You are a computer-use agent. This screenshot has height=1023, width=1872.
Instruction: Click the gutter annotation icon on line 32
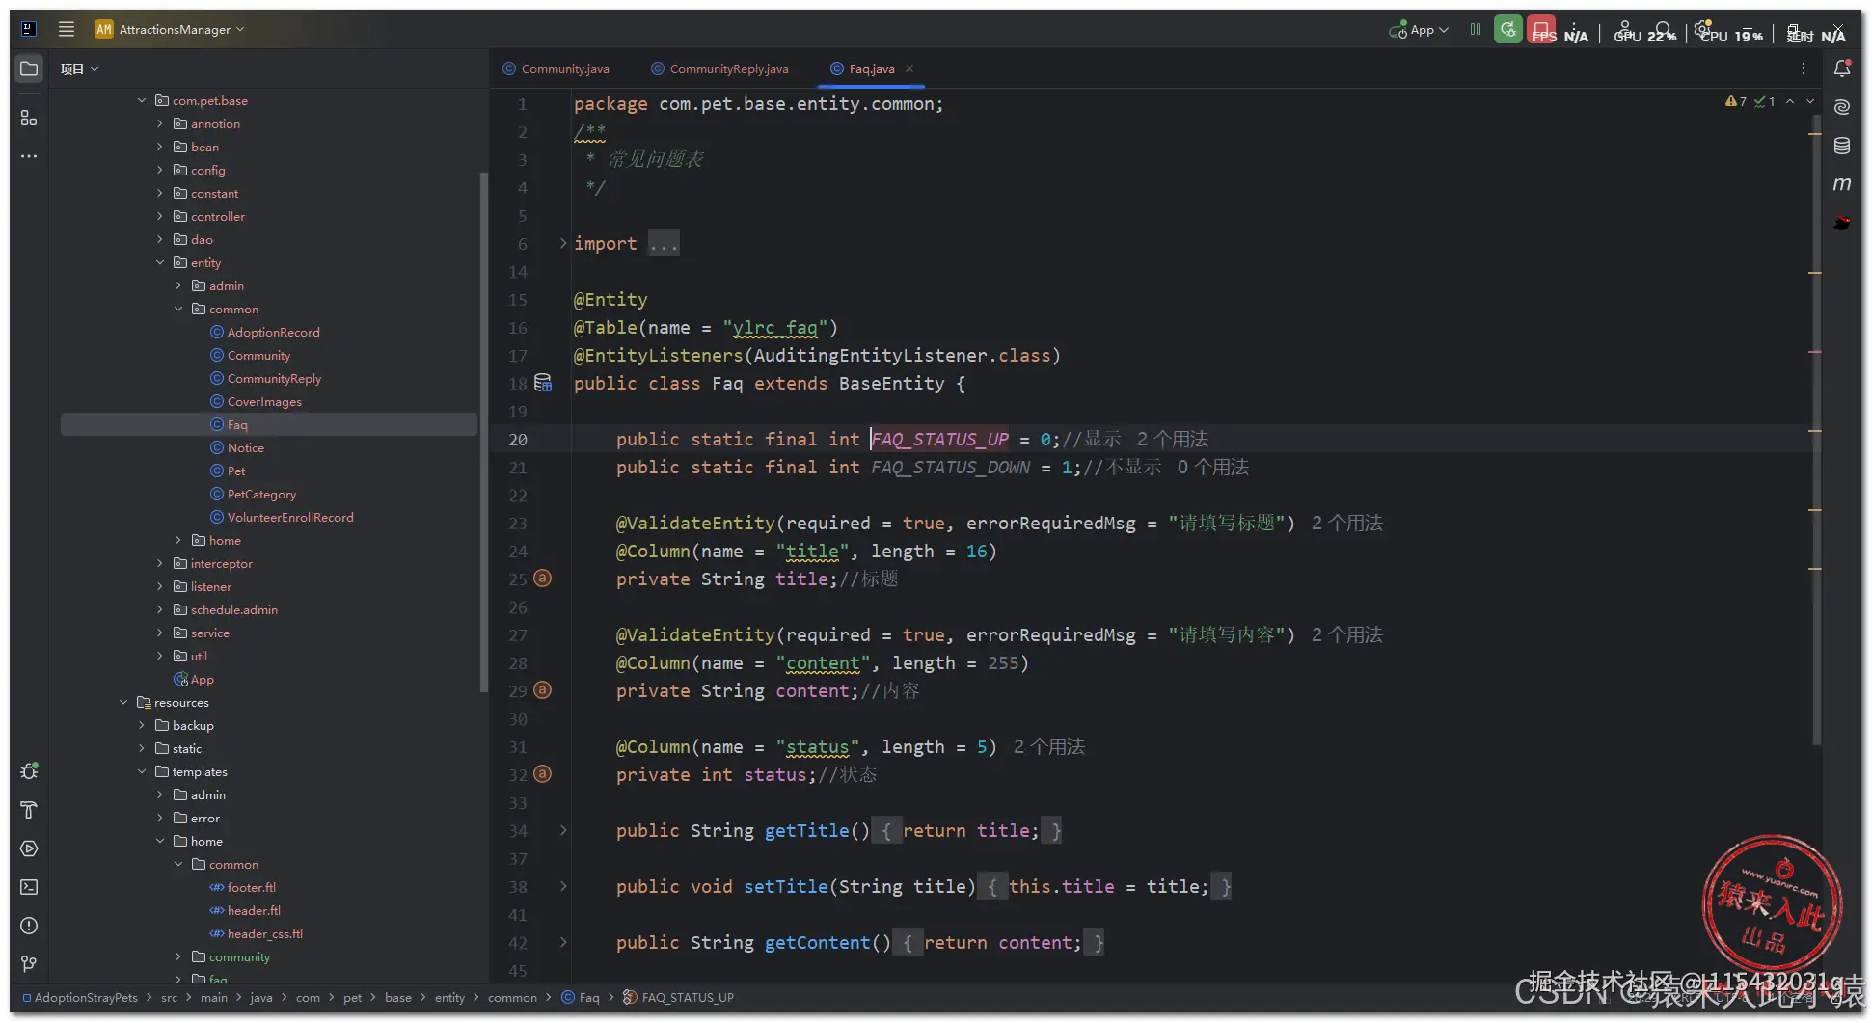pos(543,774)
